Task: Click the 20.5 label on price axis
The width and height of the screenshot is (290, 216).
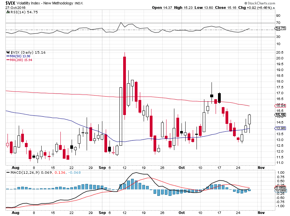Action: coord(280,52)
